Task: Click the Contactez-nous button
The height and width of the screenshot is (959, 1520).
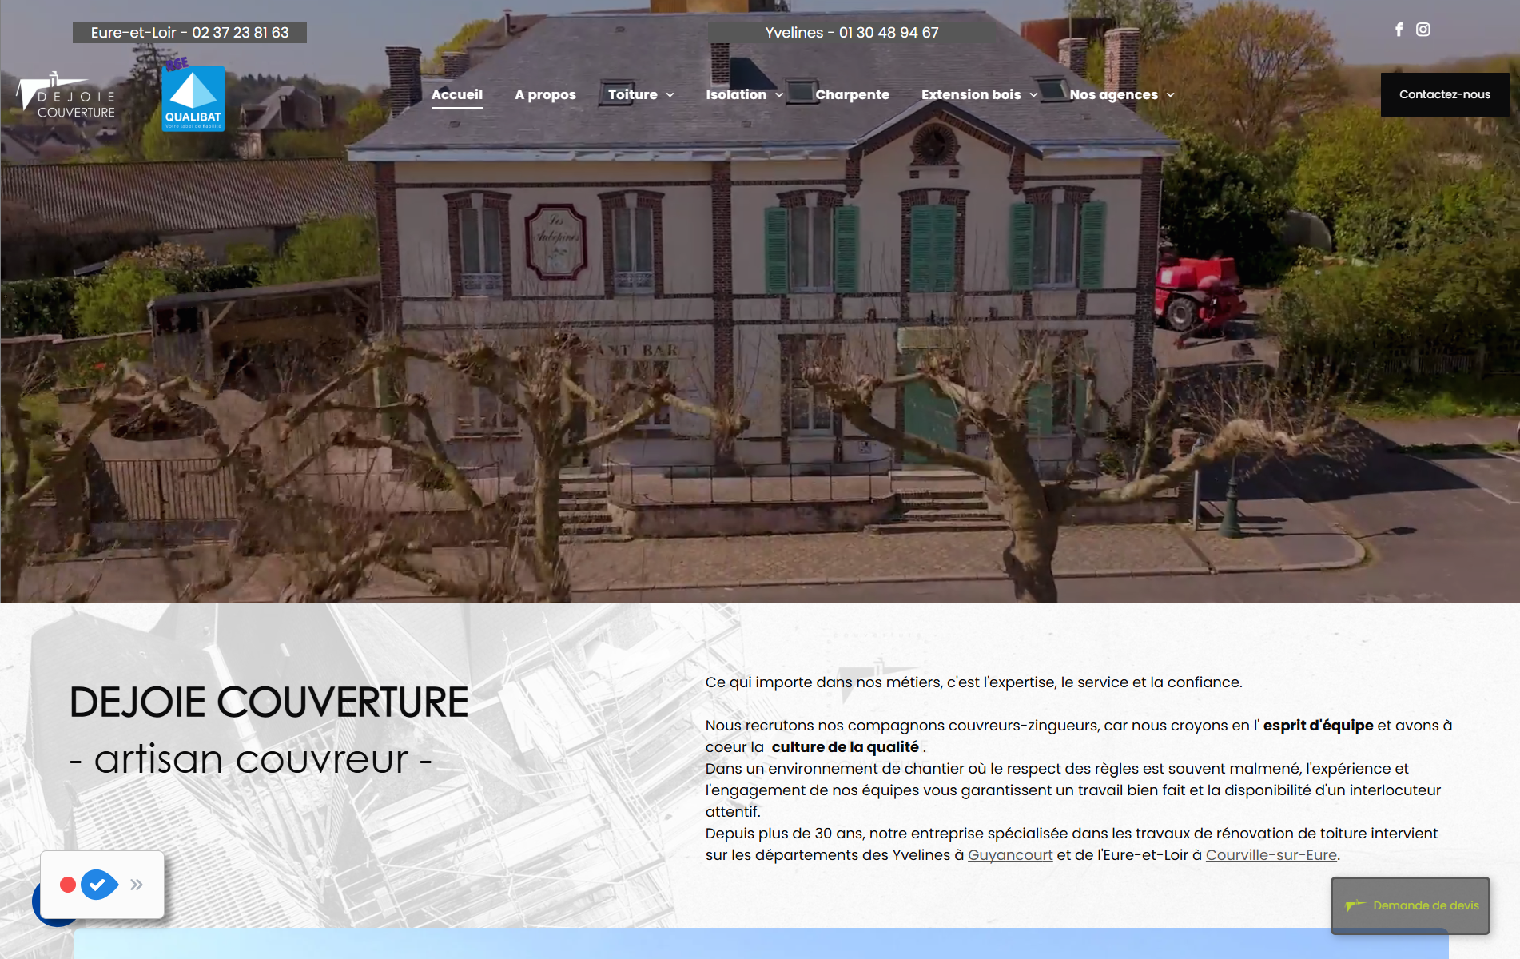Action: point(1445,94)
